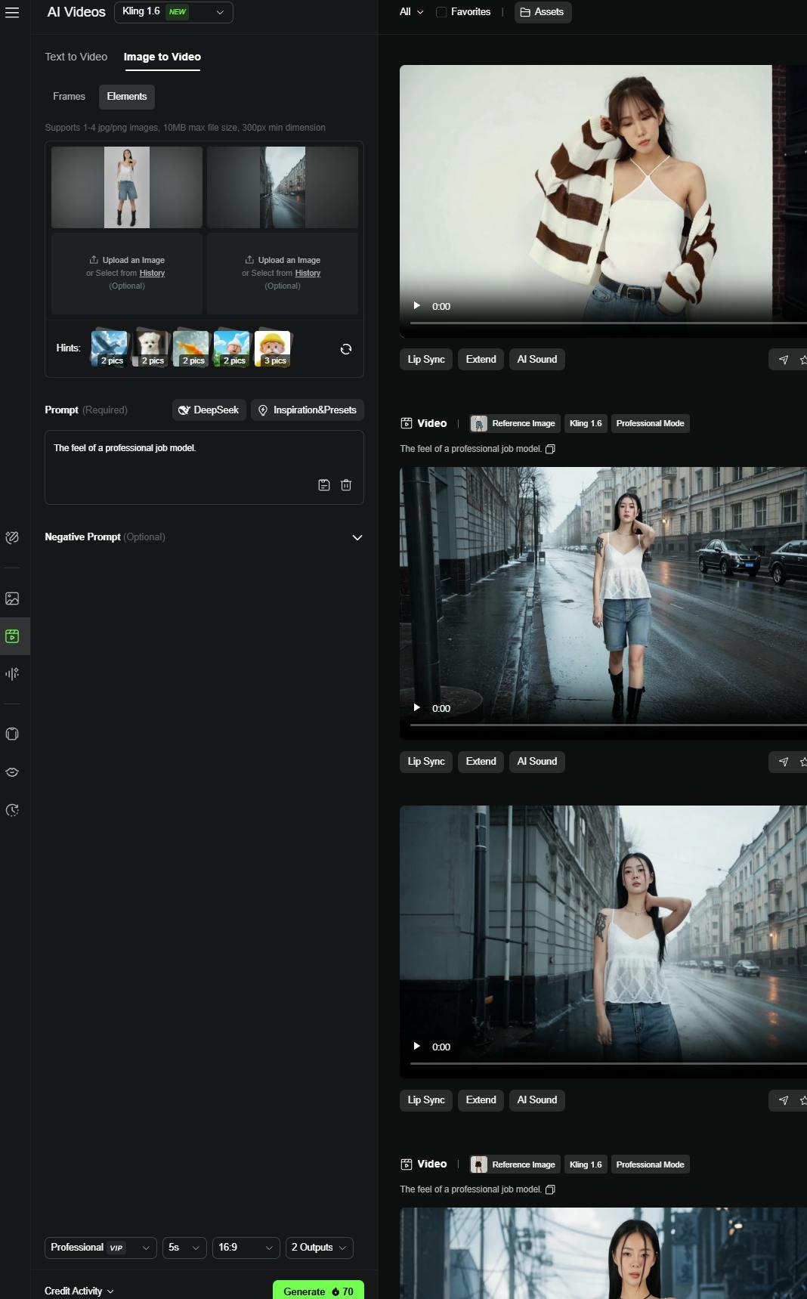Open the Assets folder button

[x=543, y=12]
